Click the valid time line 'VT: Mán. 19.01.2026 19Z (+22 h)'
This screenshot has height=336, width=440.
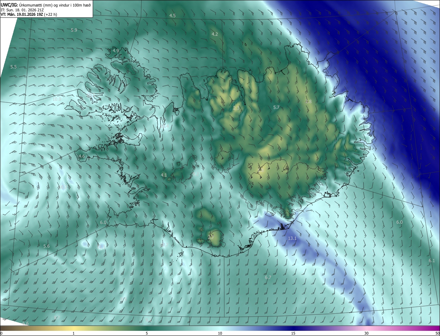(28, 15)
